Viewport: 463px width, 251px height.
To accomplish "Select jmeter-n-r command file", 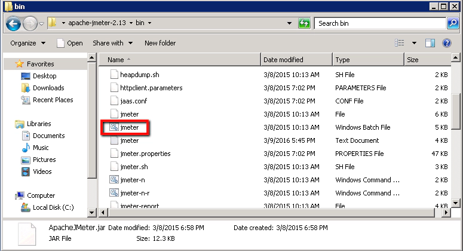I will tap(134, 193).
